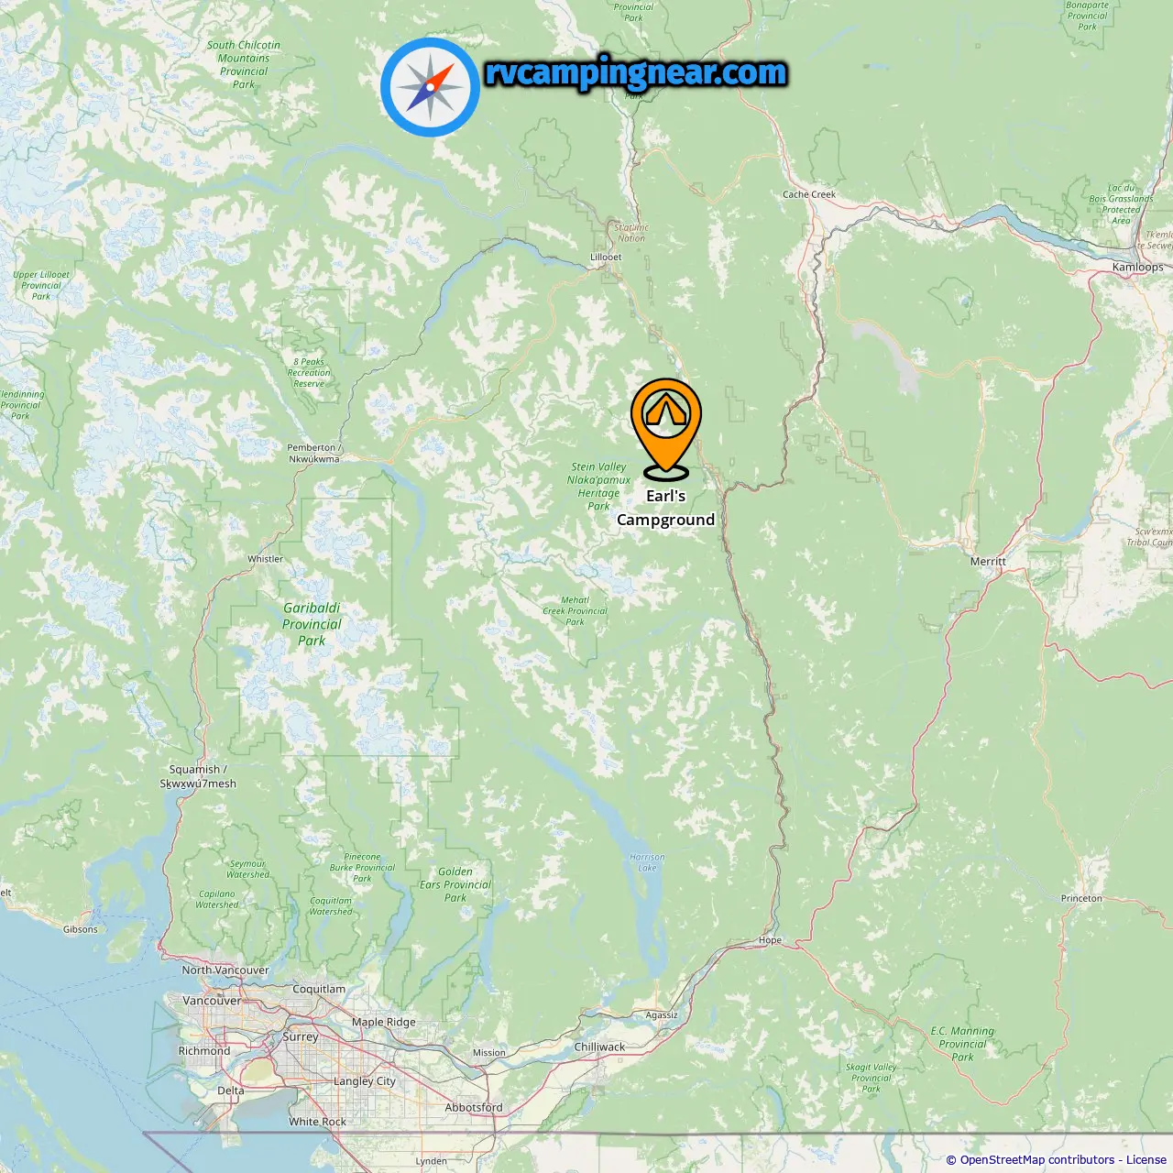Open the OpenStreetMap contributors link
The image size is (1173, 1173).
tap(1037, 1160)
